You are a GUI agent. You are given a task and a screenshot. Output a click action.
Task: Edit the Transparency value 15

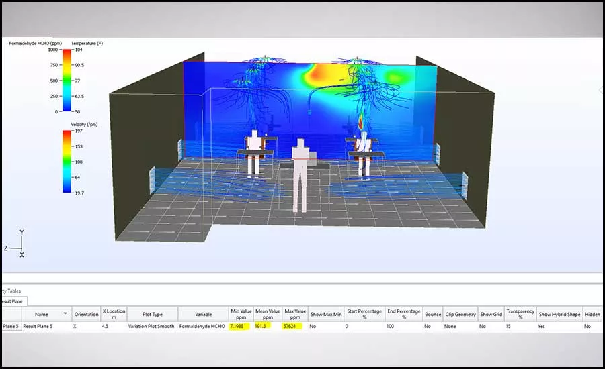pyautogui.click(x=520, y=326)
